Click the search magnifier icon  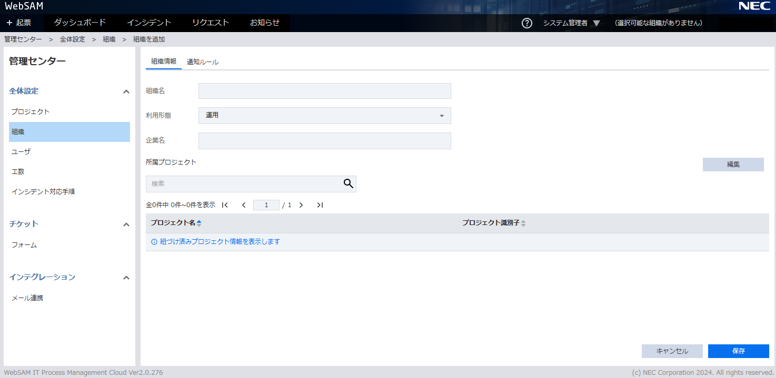[x=348, y=183]
